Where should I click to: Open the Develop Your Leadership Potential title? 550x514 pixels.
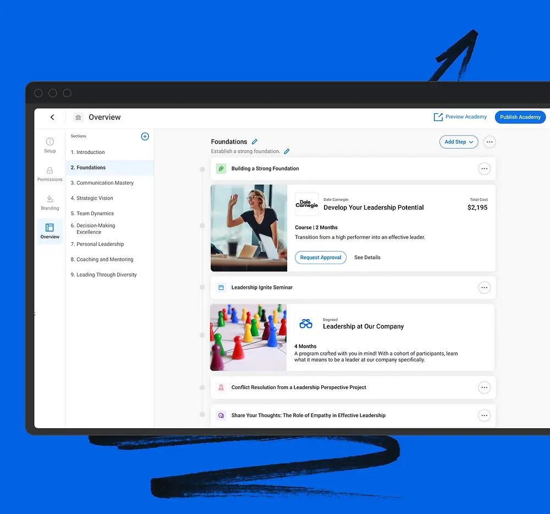[373, 207]
